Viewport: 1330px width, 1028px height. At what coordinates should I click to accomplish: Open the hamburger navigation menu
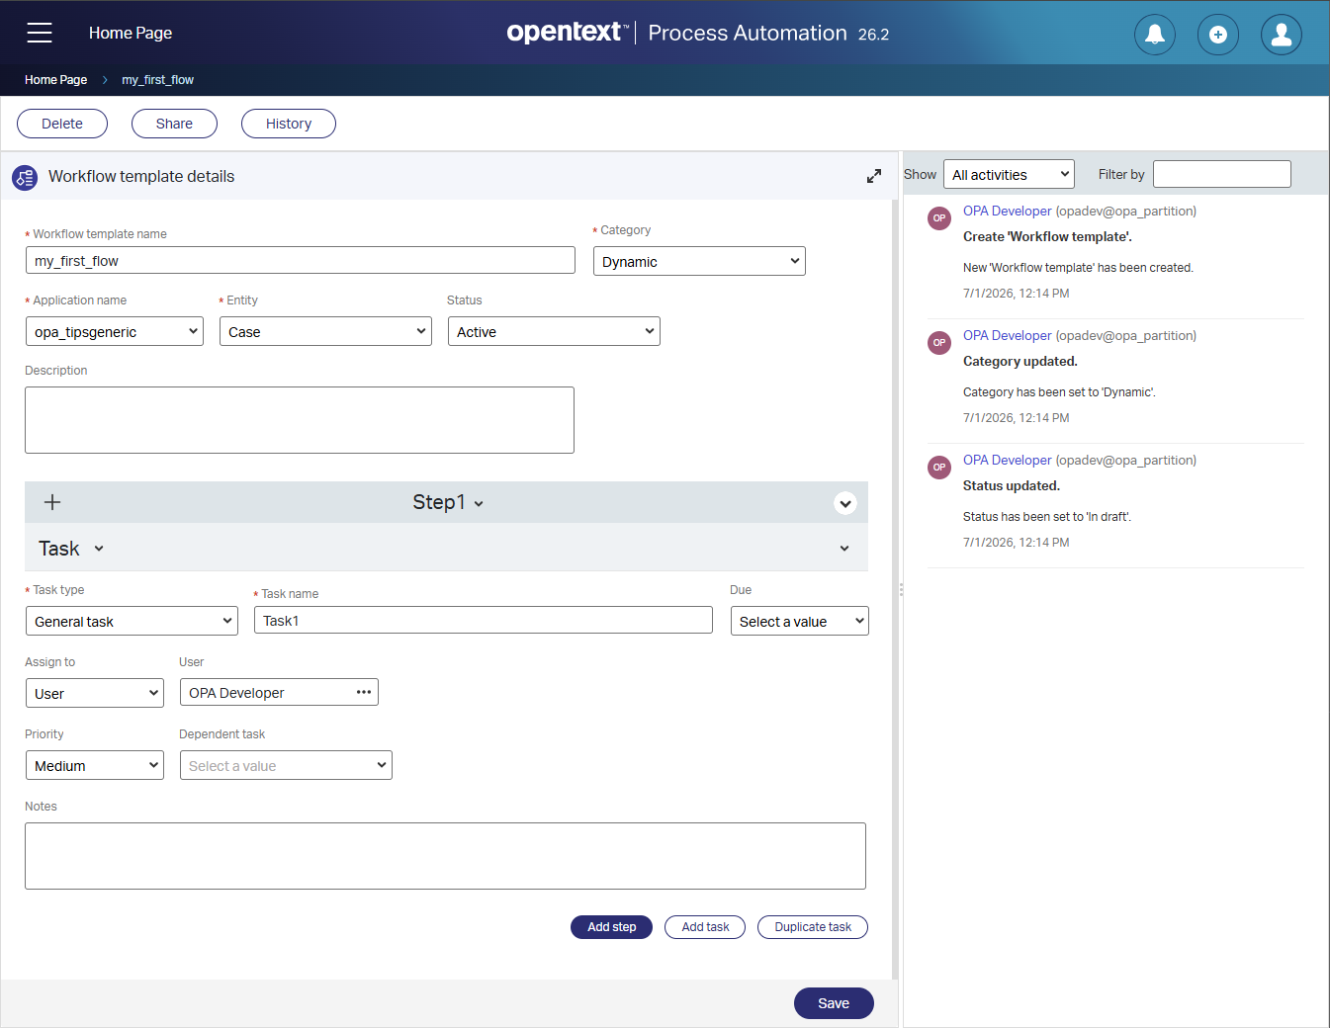(40, 33)
